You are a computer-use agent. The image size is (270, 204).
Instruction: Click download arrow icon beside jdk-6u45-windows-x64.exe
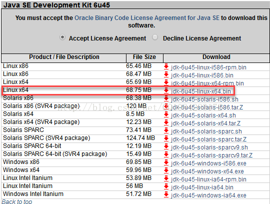pyautogui.click(x=166, y=171)
